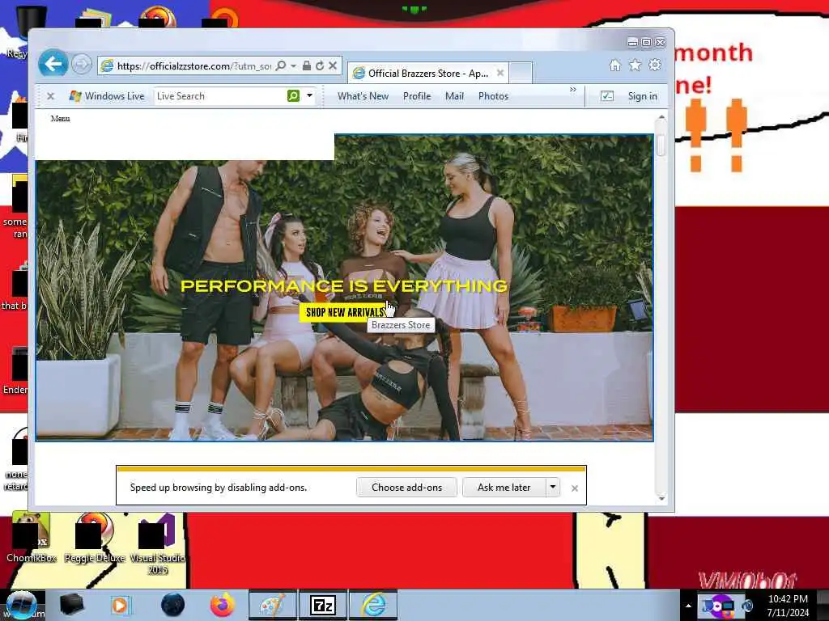Image resolution: width=829 pixels, height=621 pixels.
Task: Open Photos in Windows Live toolbar
Action: point(493,96)
